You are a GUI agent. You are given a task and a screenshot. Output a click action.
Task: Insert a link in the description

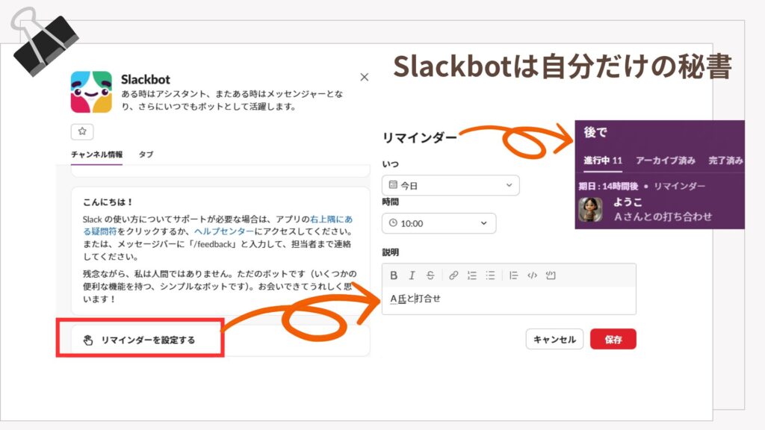pos(453,275)
